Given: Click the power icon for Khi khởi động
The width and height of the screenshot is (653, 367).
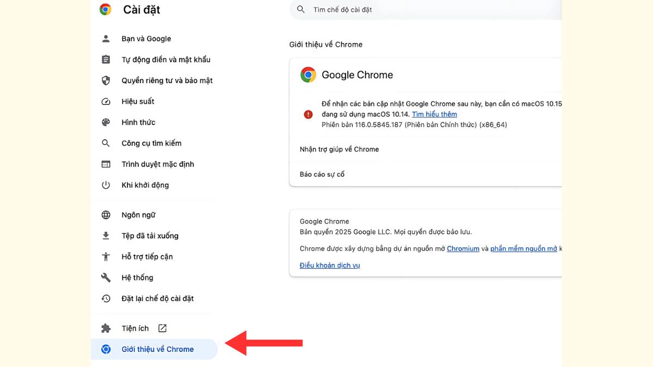Looking at the screenshot, I should coord(106,185).
